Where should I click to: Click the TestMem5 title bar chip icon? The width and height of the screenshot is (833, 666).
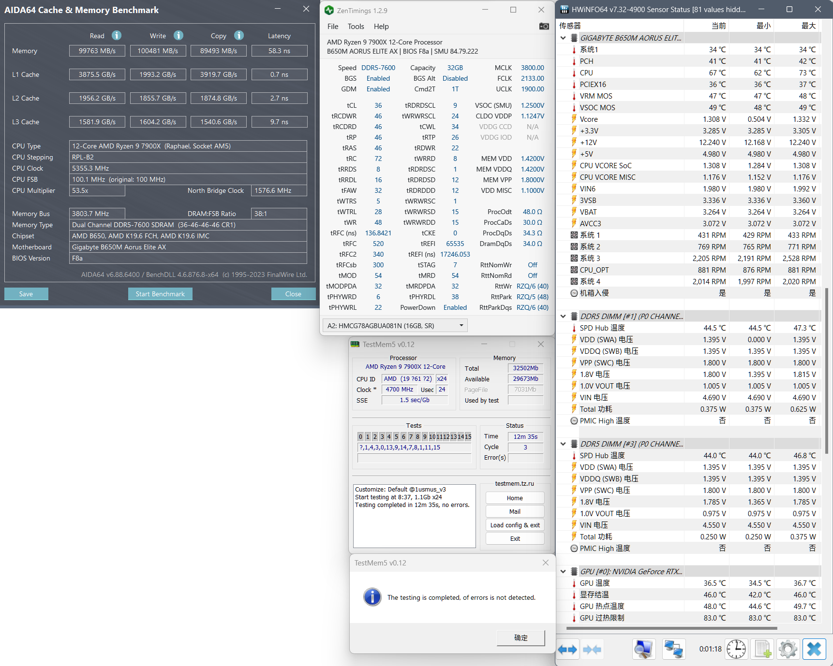[355, 344]
